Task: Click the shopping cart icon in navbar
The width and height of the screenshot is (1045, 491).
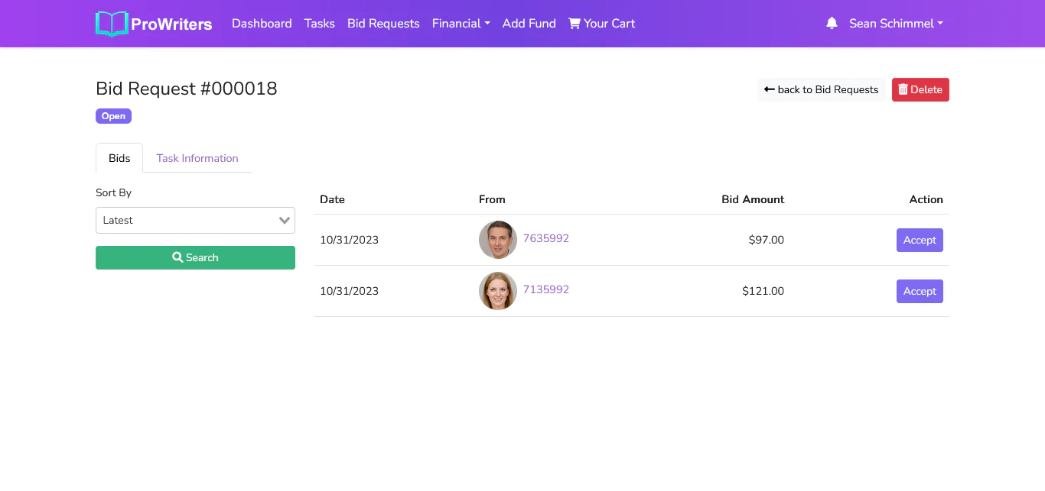Action: click(575, 24)
